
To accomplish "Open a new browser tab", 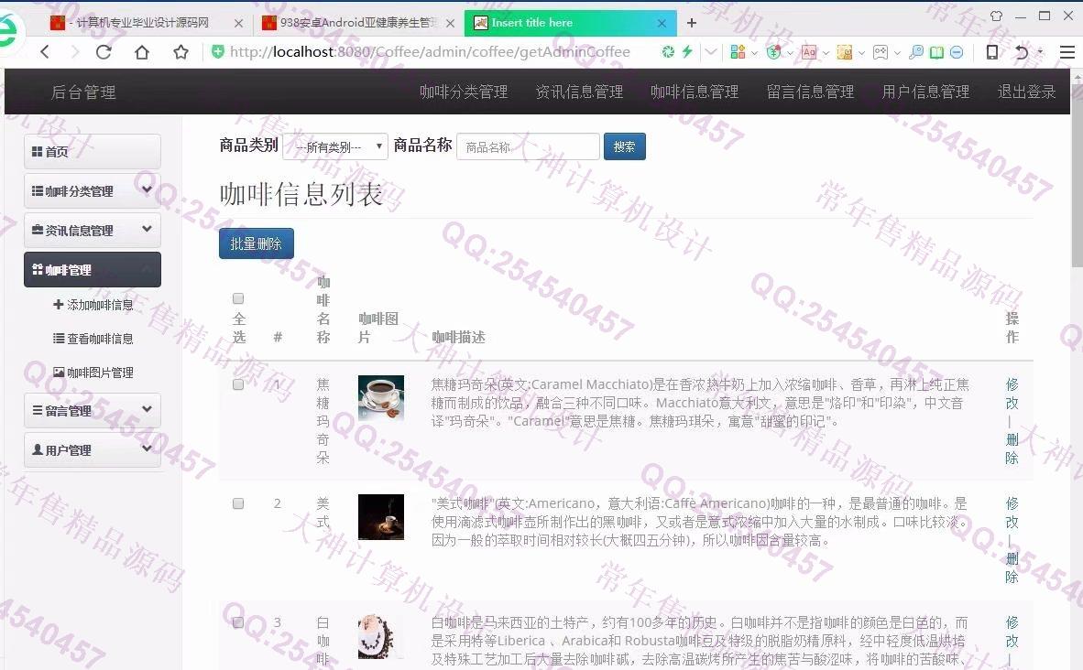I will tap(692, 23).
